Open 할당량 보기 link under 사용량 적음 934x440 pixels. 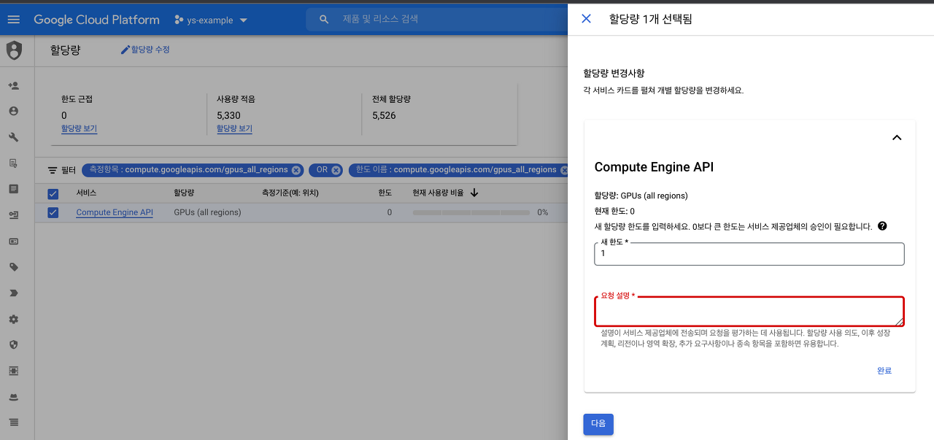pos(234,128)
